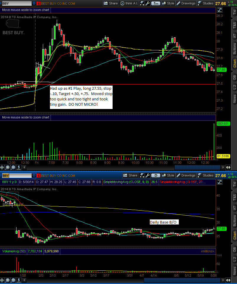
Task: Open the T&S side tab in upper chart
Action: click(x=234, y=25)
